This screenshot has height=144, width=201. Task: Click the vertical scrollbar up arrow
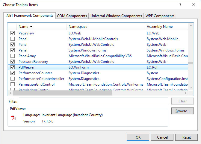pos(191,26)
